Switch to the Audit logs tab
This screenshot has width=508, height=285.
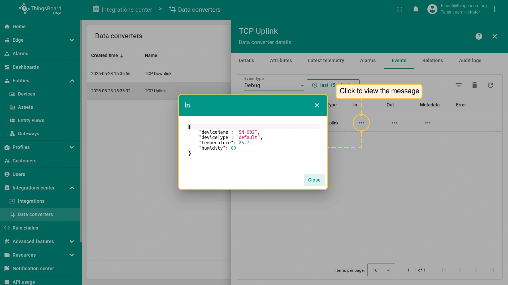click(470, 61)
